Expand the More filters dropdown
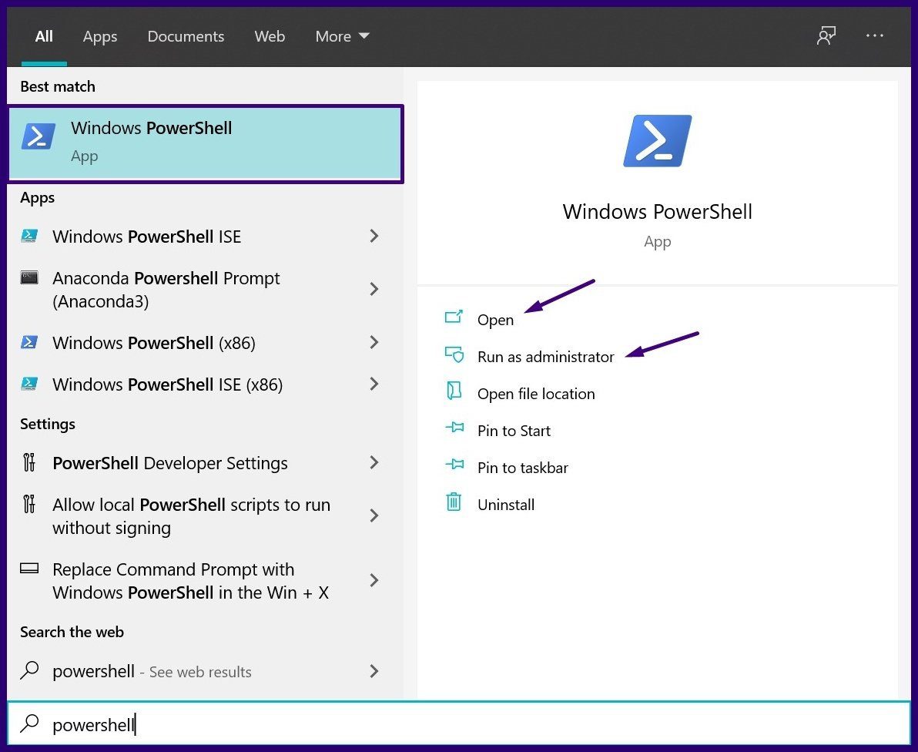 342,36
